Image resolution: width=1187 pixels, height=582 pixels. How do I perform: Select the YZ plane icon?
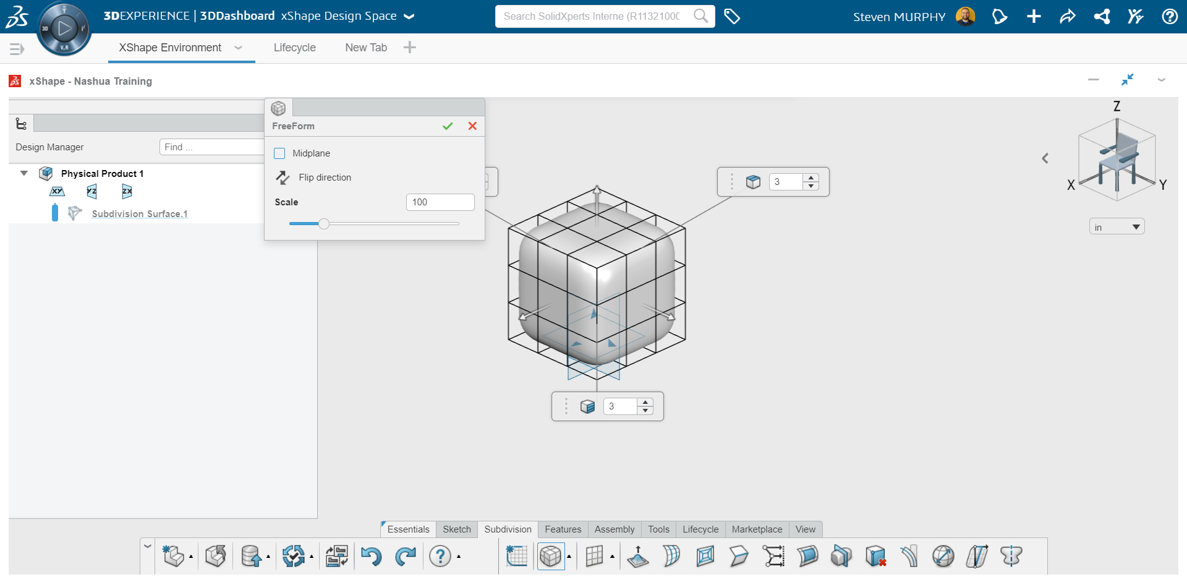[x=91, y=192]
